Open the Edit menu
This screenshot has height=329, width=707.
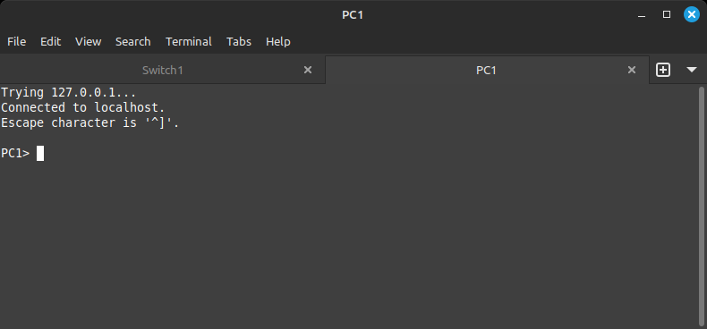click(50, 41)
